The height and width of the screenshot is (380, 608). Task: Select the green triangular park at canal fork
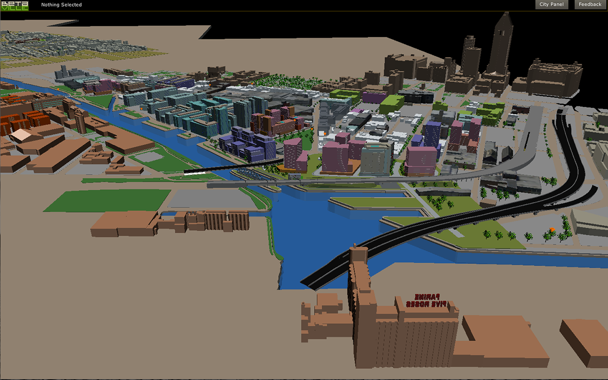(103, 101)
